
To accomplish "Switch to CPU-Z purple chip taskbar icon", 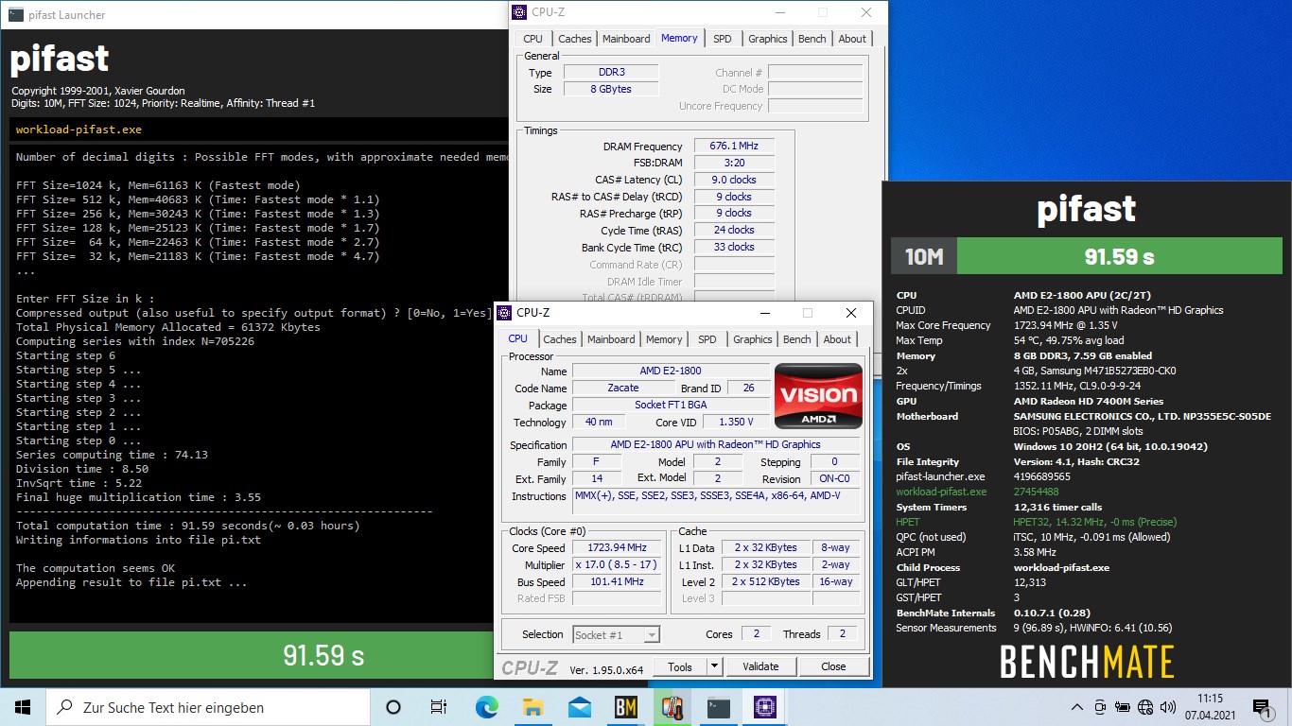I will [764, 706].
